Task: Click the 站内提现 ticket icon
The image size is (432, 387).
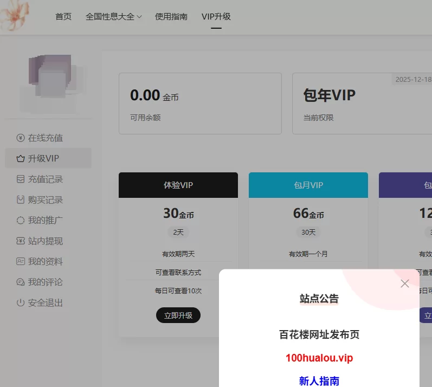Action: tap(21, 241)
